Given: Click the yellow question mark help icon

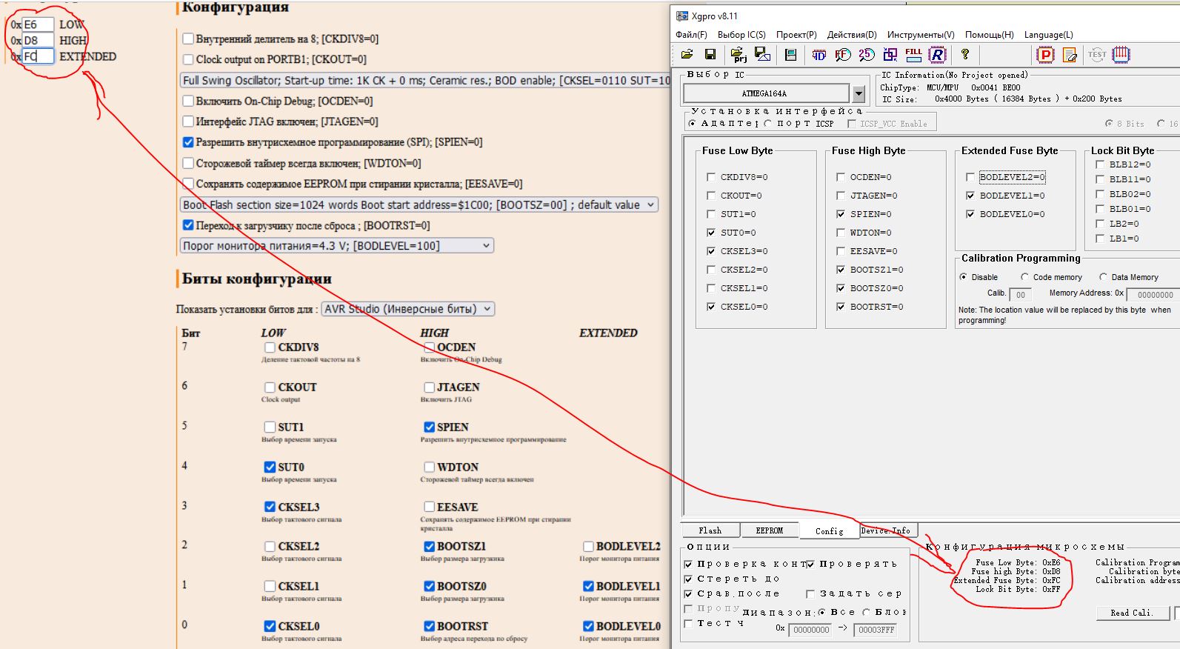Looking at the screenshot, I should tap(964, 54).
